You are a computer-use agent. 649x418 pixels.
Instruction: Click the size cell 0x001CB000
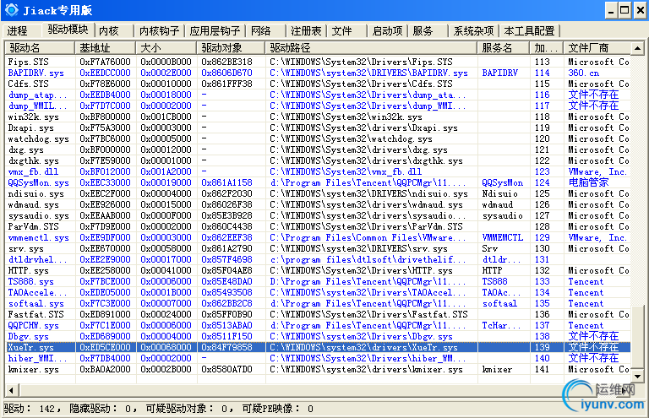click(166, 117)
